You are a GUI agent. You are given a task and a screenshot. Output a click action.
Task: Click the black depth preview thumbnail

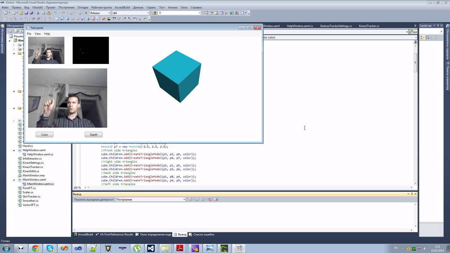(91, 50)
